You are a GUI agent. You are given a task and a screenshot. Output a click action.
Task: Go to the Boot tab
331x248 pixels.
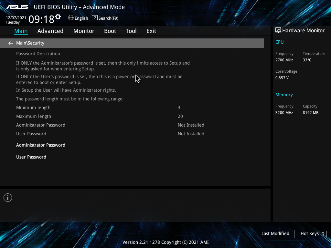coord(110,31)
